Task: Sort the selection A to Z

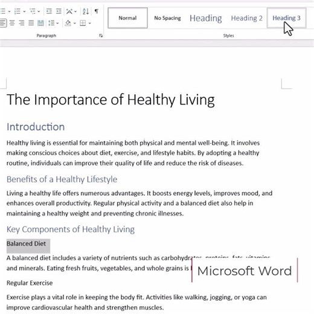Action: click(86, 11)
